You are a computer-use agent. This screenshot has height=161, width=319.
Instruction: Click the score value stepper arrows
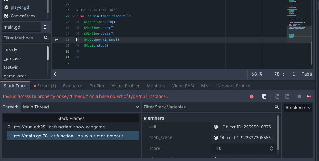pos(272,149)
